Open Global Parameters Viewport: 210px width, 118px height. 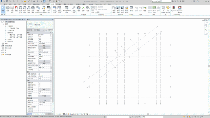(x=33, y=10)
